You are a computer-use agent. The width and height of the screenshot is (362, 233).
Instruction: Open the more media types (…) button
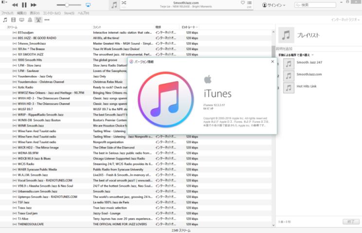coord(47,20)
